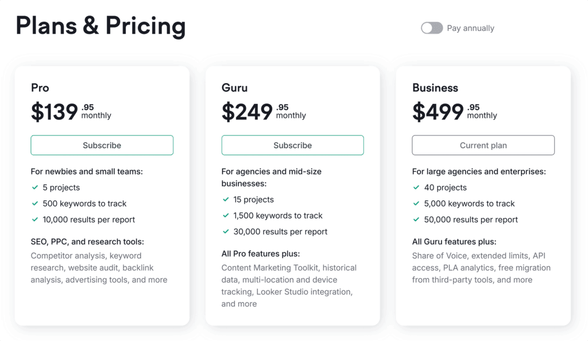Click the $249.95 monthly Guru price
Screen dimensions: 588x341
[x=264, y=111]
